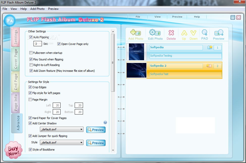This screenshot has height=163, width=246.
Task: Select the Softpedia 2 photo thumbnail
Action: pos(136,70)
